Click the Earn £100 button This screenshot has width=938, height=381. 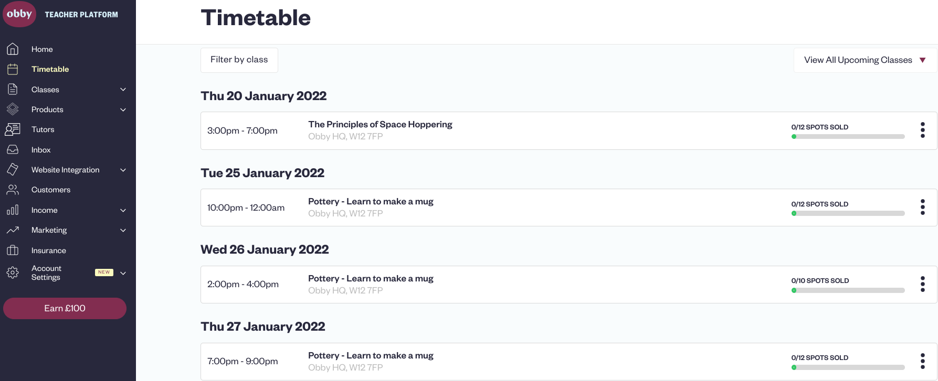(x=65, y=308)
